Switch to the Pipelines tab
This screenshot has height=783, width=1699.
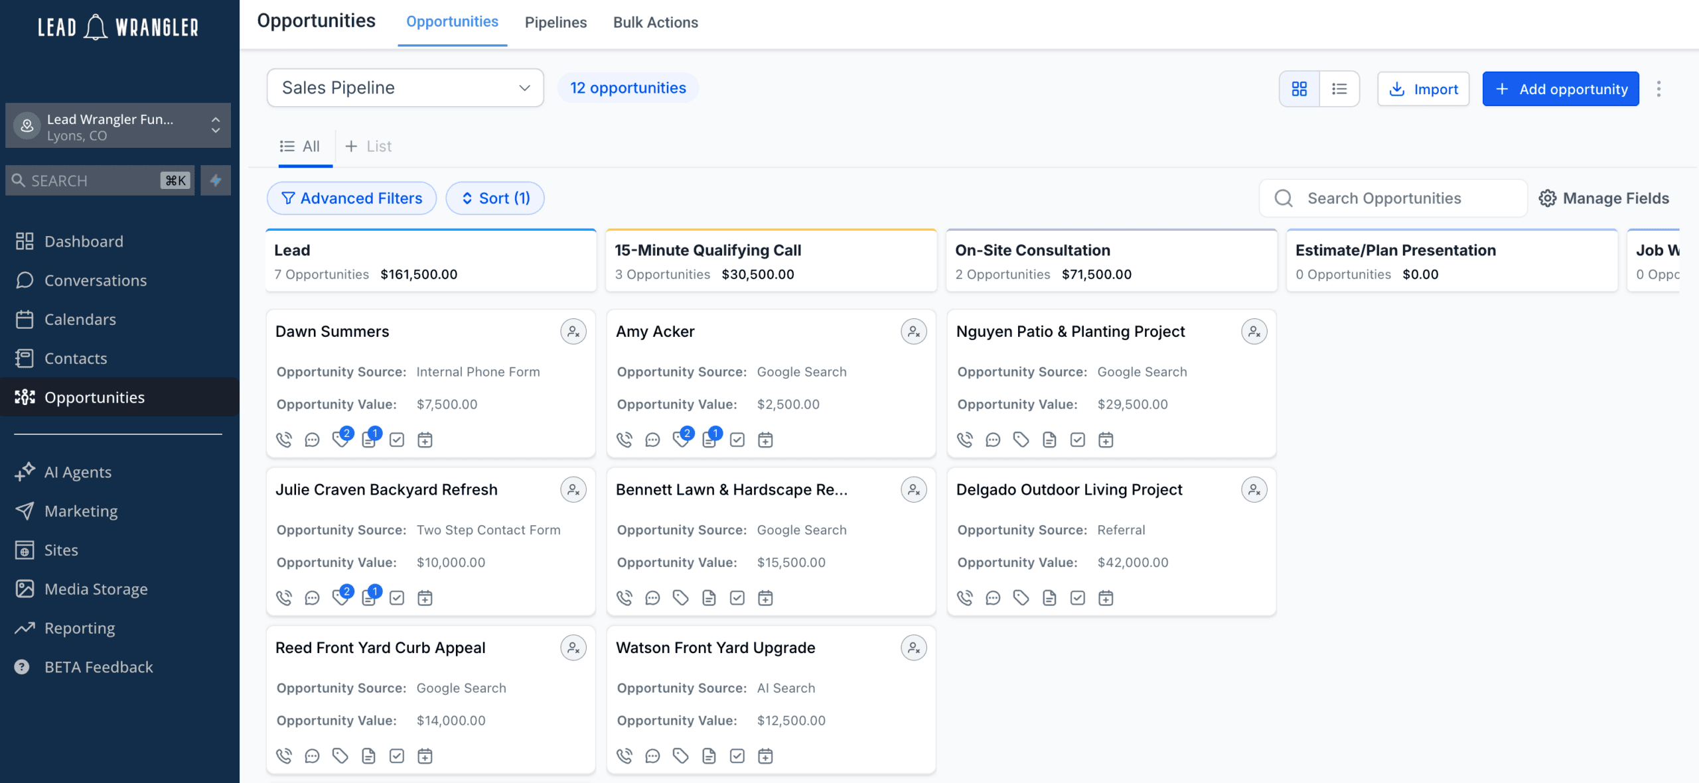coord(556,23)
